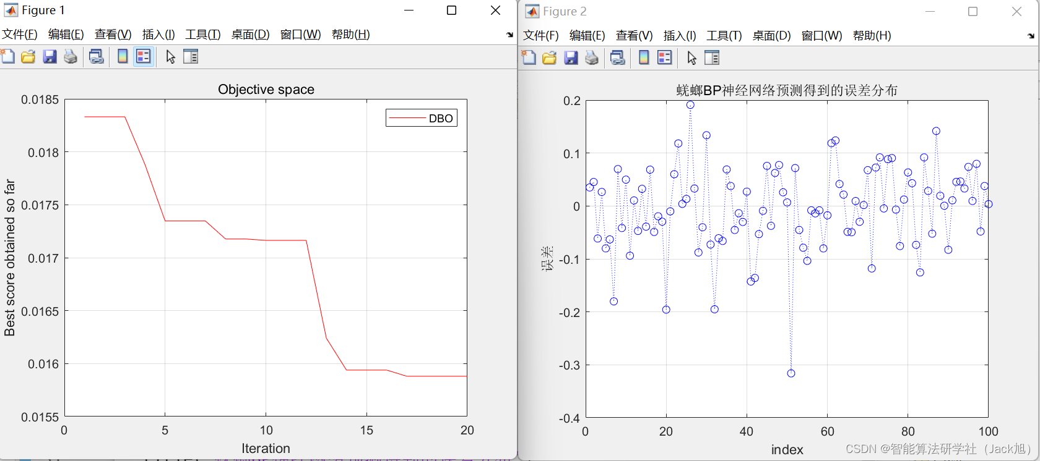
Task: Close the Figure 2 window
Action: click(x=1016, y=12)
